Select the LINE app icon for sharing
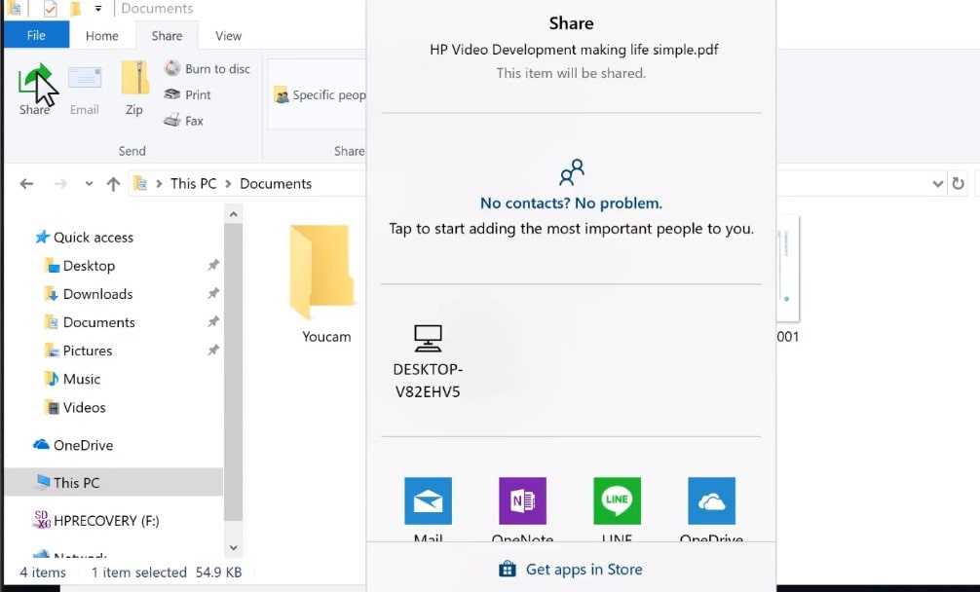This screenshot has width=980, height=592. click(x=617, y=500)
